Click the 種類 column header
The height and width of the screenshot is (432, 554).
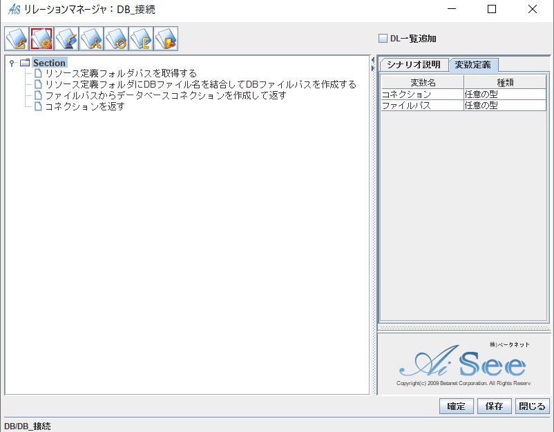(505, 83)
